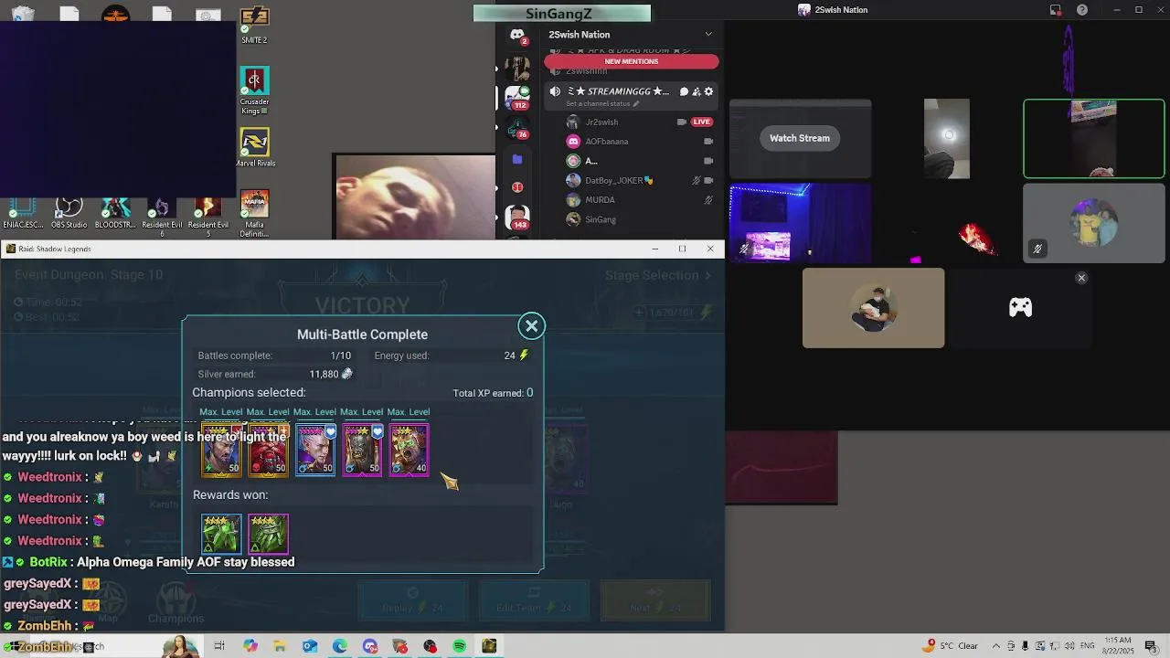The height and width of the screenshot is (658, 1170).
Task: Open Copilot from taskbar
Action: pos(250,646)
